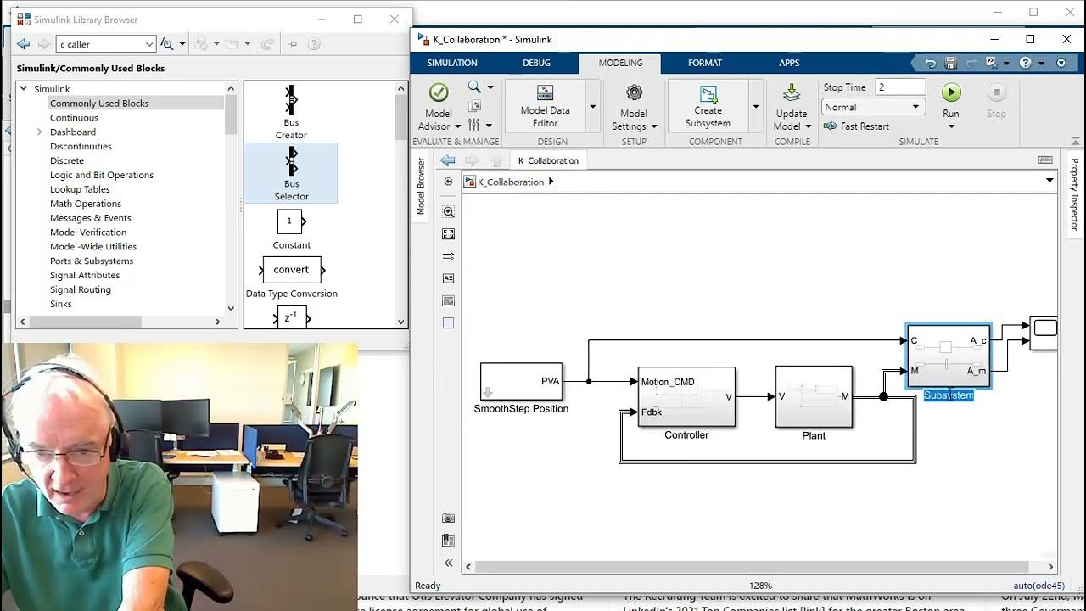This screenshot has height=611, width=1086.
Task: Click the Stop Time input field
Action: pos(900,87)
